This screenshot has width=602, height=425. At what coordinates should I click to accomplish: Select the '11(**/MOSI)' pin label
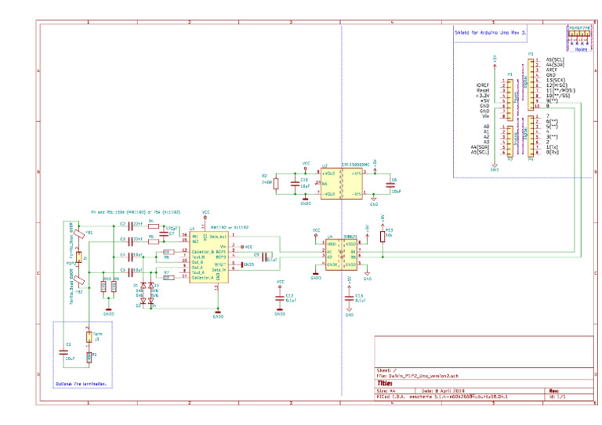(560, 91)
